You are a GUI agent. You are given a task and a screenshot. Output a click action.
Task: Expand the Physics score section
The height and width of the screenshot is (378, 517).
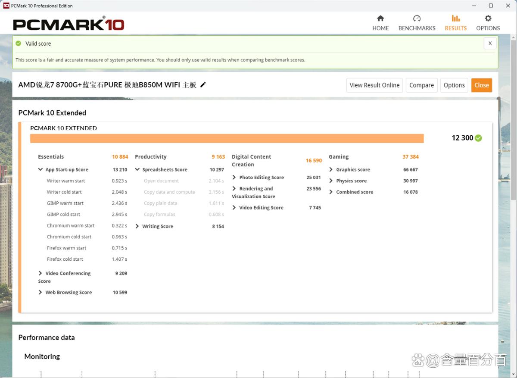click(x=331, y=181)
